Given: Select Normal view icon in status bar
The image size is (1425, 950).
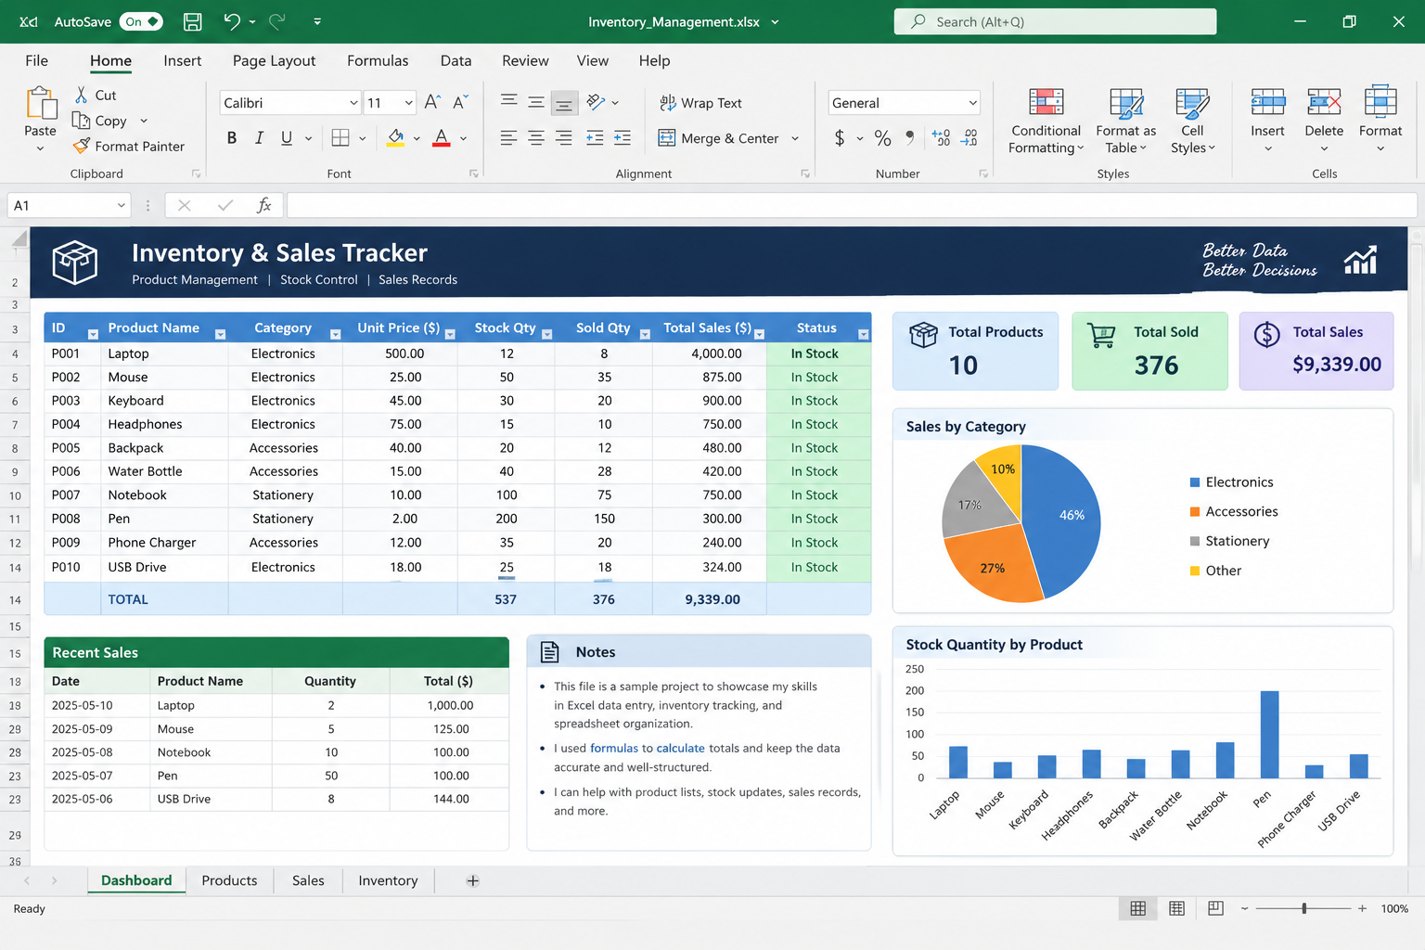Looking at the screenshot, I should pyautogui.click(x=1137, y=908).
